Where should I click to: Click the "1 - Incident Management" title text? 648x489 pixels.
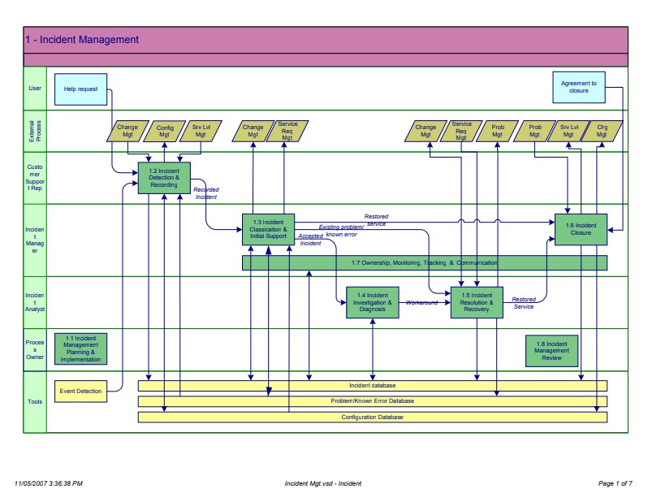pos(82,40)
